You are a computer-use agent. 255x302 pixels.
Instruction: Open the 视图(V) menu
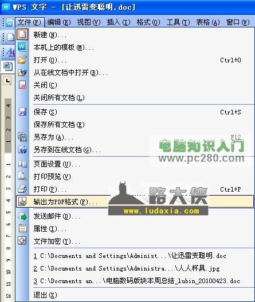point(89,22)
